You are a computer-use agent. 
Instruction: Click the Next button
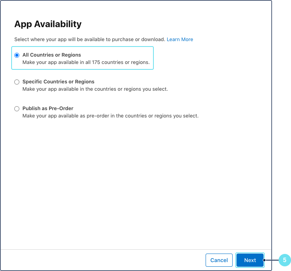(250, 260)
